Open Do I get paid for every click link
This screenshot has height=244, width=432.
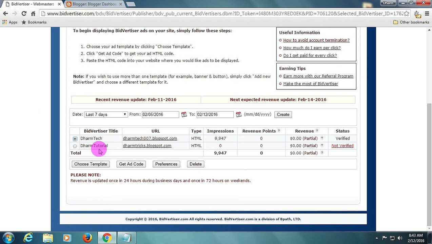310,55
